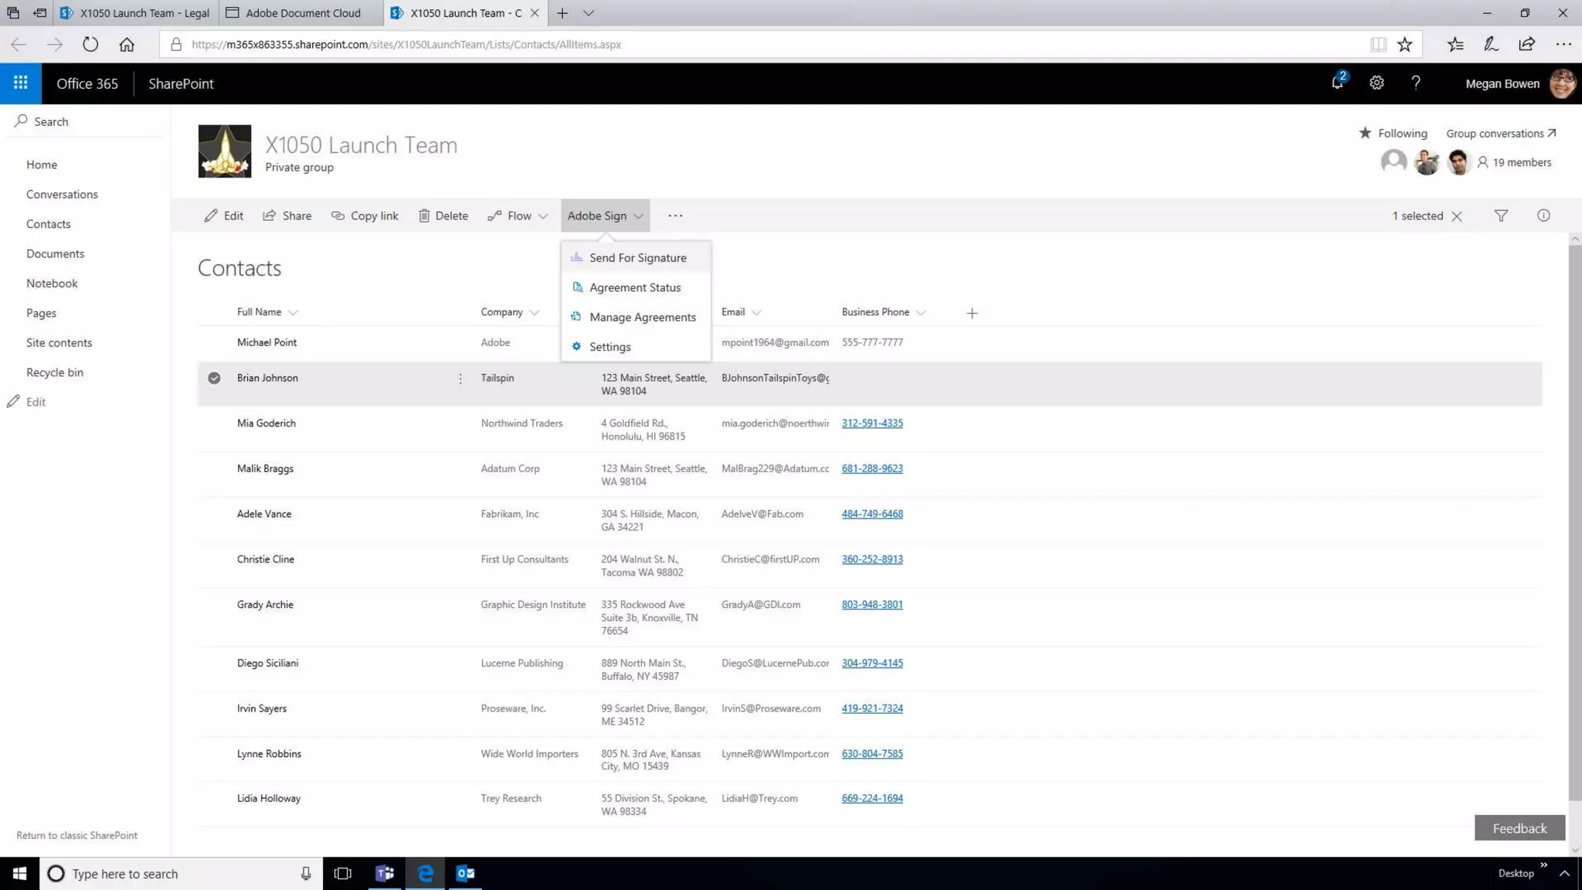
Task: Click Mia Goderich's phone number link
Action: click(871, 423)
